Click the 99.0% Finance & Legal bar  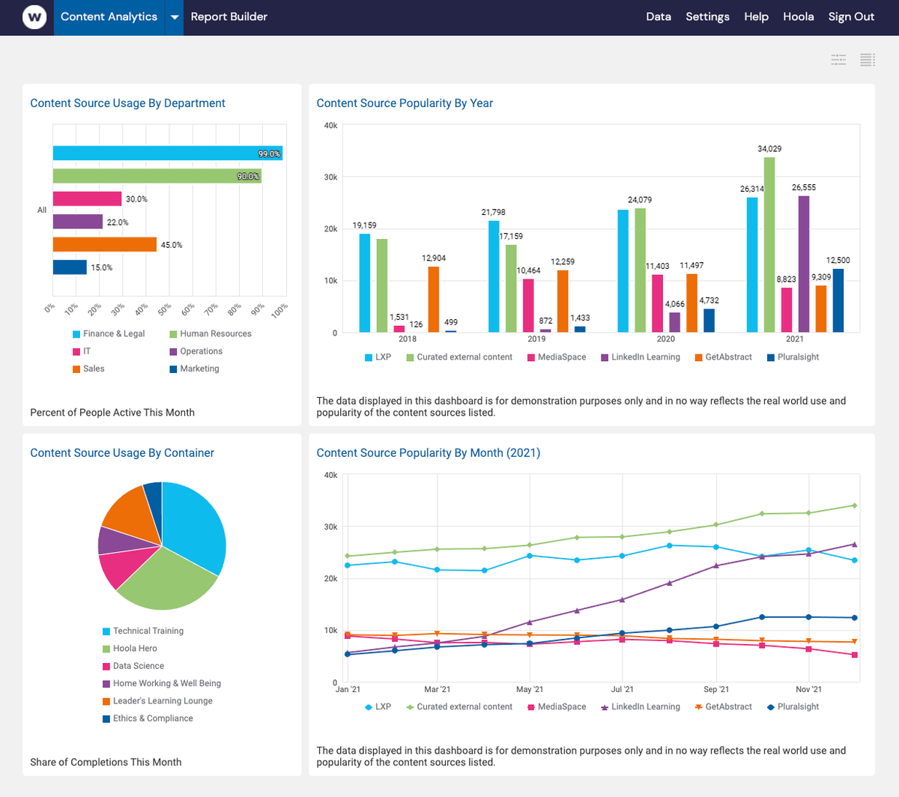coord(168,154)
